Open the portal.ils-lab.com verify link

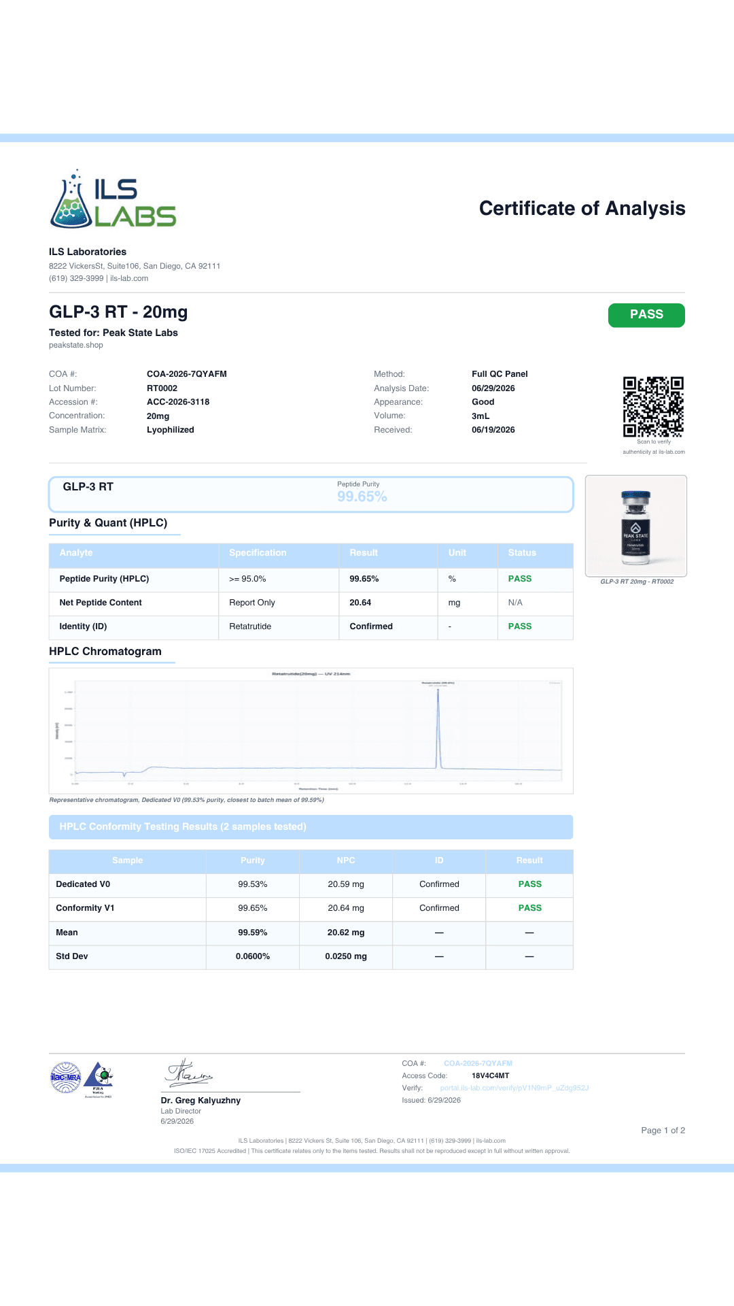[x=514, y=1088]
